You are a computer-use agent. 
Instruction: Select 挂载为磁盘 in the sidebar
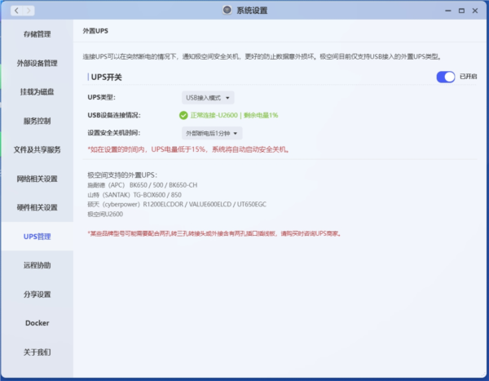tap(37, 92)
